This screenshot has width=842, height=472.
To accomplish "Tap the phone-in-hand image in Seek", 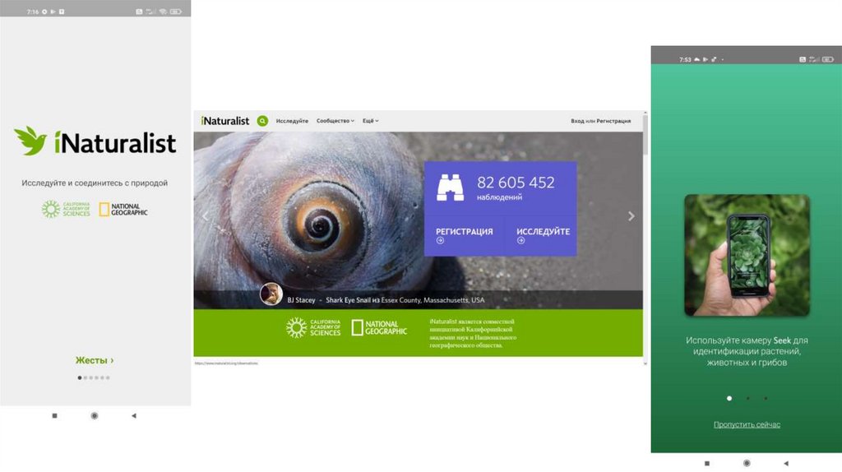I will [x=747, y=256].
